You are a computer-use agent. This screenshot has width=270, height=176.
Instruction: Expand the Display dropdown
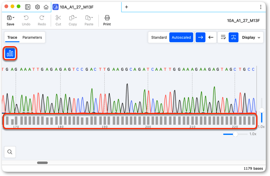(x=251, y=37)
